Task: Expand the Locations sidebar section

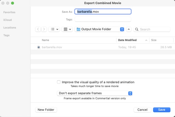Action: 10,27
